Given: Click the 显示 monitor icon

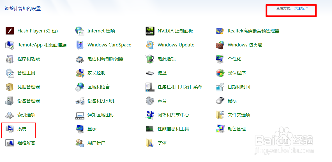Looking at the screenshot, I should click(80, 129).
